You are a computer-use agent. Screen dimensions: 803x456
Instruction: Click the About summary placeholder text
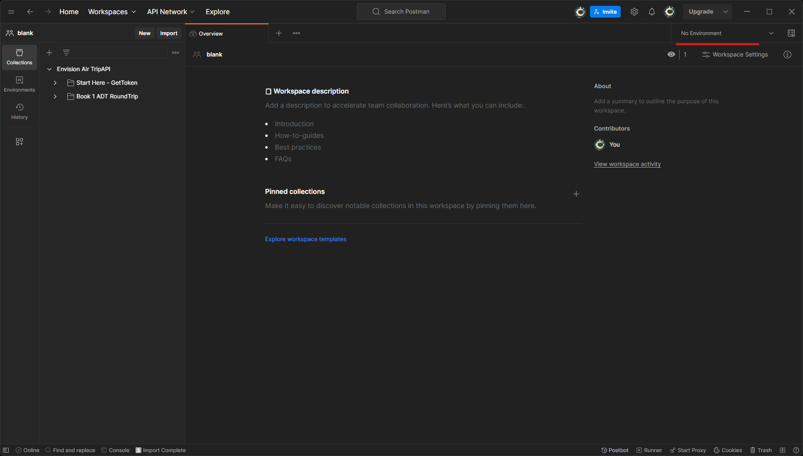coord(656,106)
